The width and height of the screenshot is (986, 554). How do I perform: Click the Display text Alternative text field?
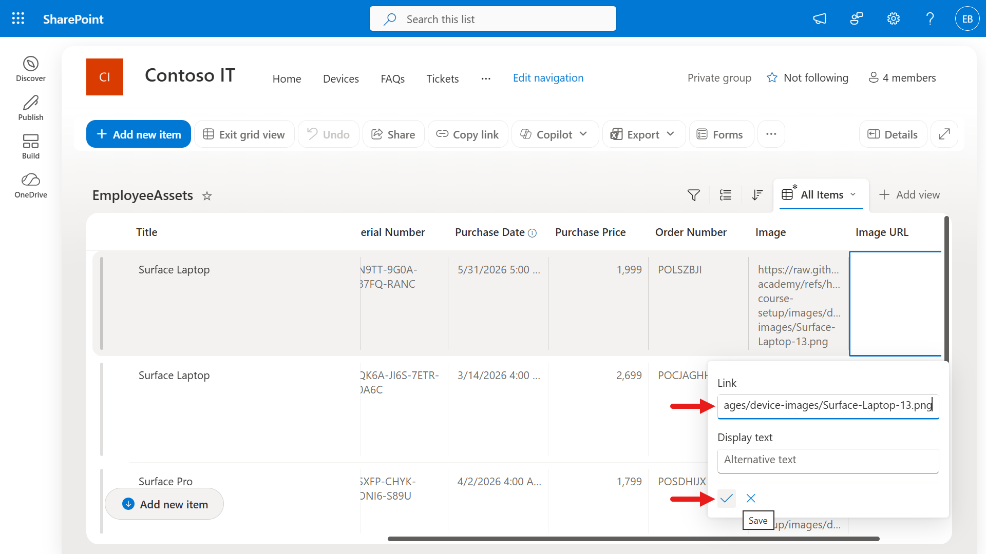point(828,461)
